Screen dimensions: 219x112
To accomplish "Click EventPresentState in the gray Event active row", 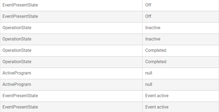I will 20,107.
